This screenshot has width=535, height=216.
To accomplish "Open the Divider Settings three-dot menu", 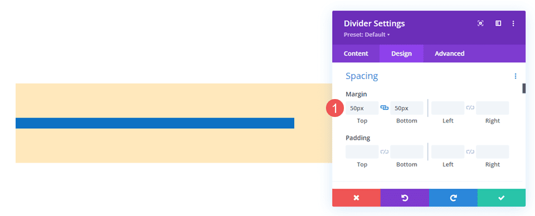I will [x=513, y=23].
